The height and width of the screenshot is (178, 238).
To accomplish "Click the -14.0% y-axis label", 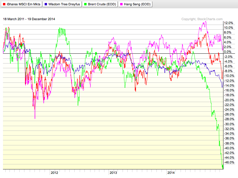I will tap(229, 85).
